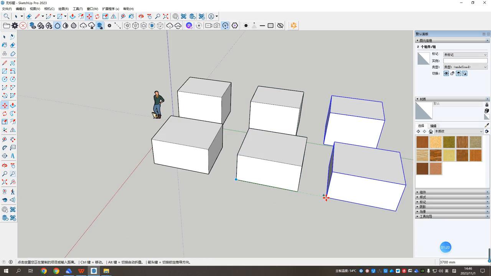Click the eyedropper sample paint icon

[487, 125]
